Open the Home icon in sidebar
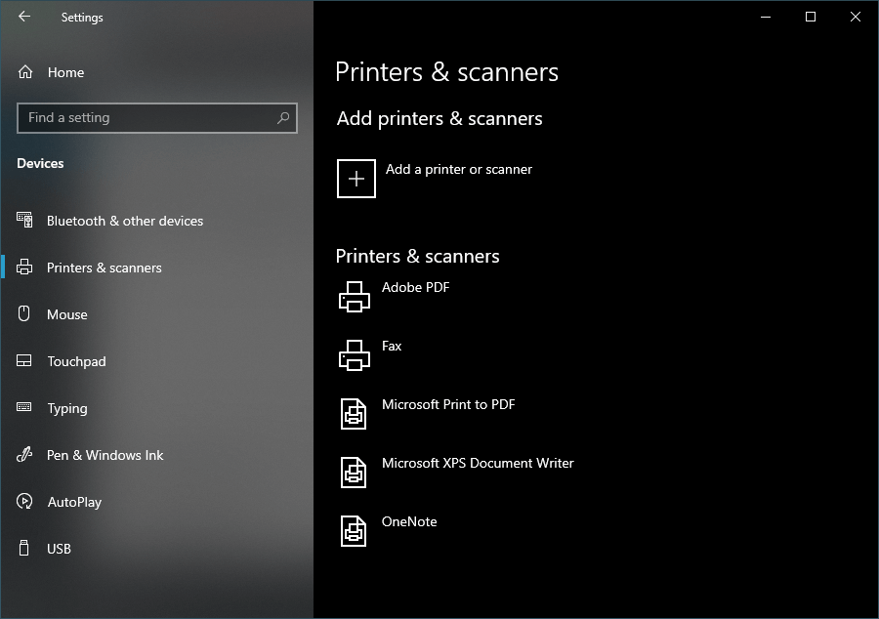This screenshot has width=879, height=619. 25,72
